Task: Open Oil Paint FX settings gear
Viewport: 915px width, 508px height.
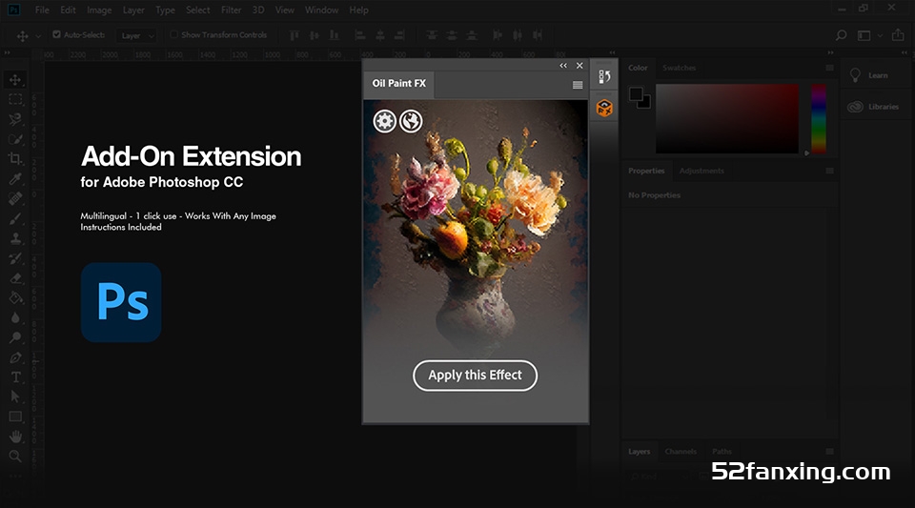Action: [384, 121]
